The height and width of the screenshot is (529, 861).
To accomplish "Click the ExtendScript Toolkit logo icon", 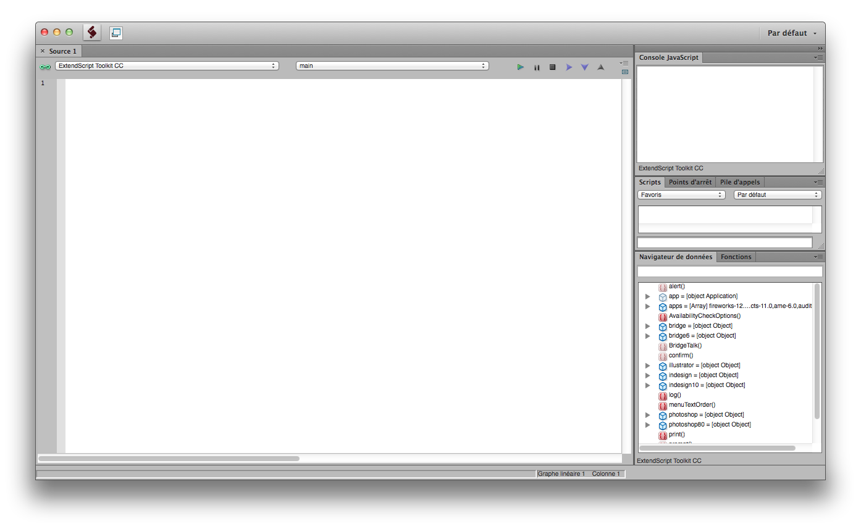I will [x=92, y=33].
